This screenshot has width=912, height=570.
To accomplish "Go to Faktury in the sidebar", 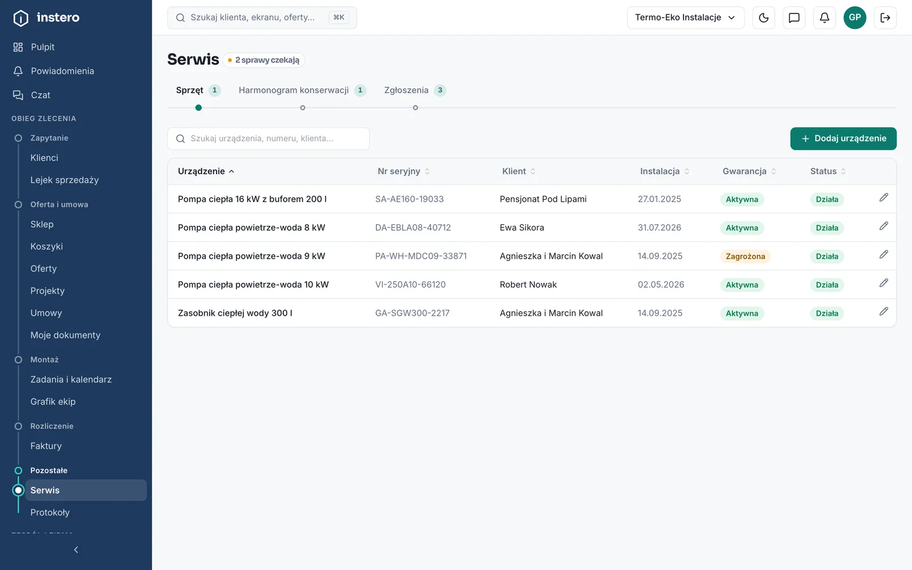I will click(x=85, y=446).
